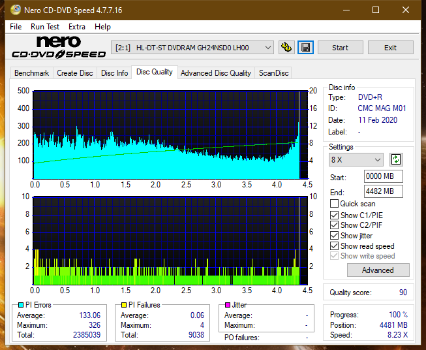The width and height of the screenshot is (426, 350).
Task: Click PI Errors total 2385039
Action: (x=87, y=335)
